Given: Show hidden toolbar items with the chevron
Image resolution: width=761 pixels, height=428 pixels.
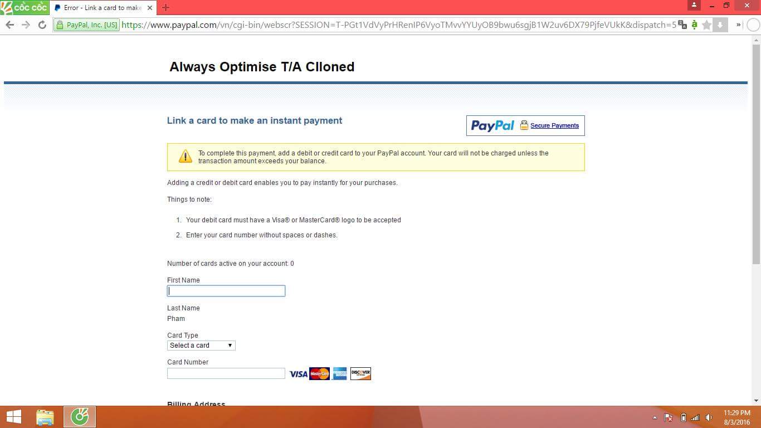Looking at the screenshot, I should click(739, 25).
